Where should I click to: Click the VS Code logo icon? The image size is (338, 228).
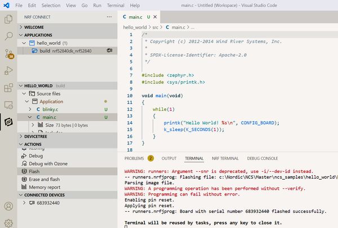tap(6, 5)
